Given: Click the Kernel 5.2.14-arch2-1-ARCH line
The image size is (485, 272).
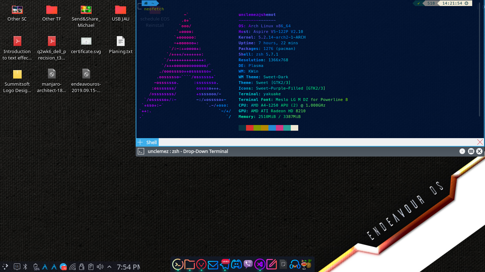Looking at the screenshot, I should tap(272, 37).
